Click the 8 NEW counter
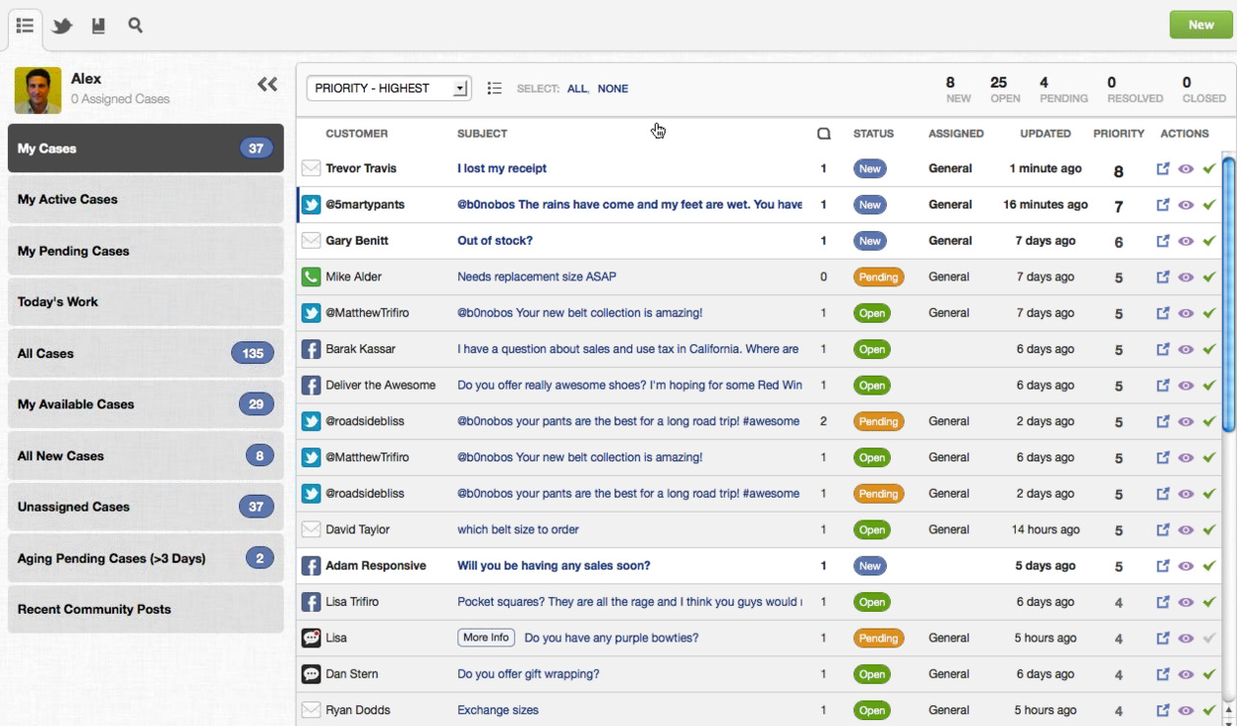This screenshot has width=1237, height=726. click(x=957, y=90)
